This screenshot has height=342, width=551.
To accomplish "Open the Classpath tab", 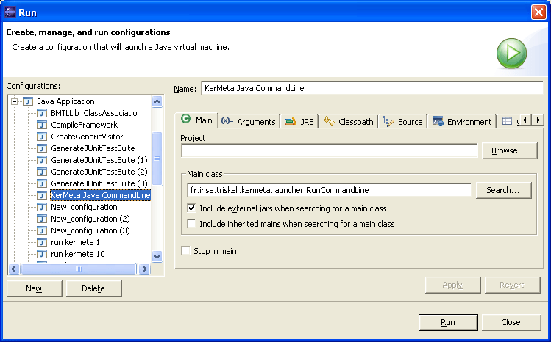I will [x=349, y=122].
